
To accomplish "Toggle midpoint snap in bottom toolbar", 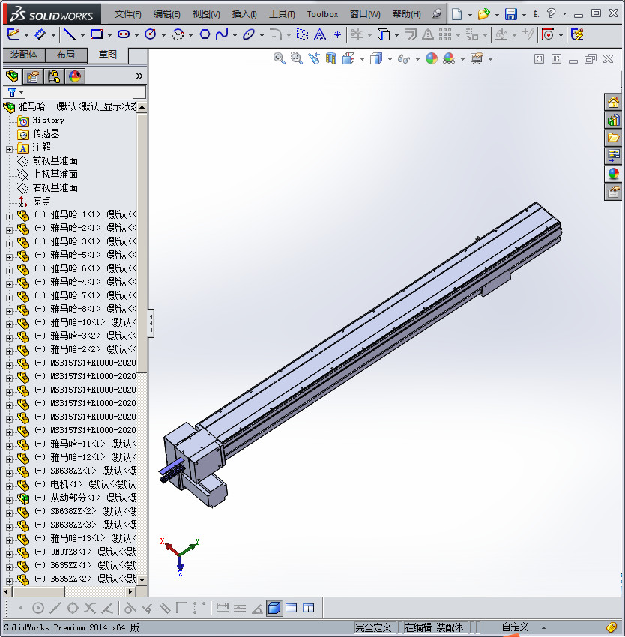I will click(55, 608).
